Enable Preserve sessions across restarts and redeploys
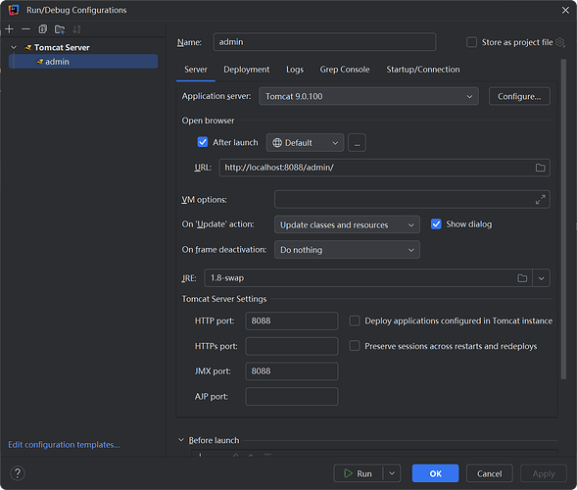Viewport: 577px width, 490px height. (x=355, y=346)
